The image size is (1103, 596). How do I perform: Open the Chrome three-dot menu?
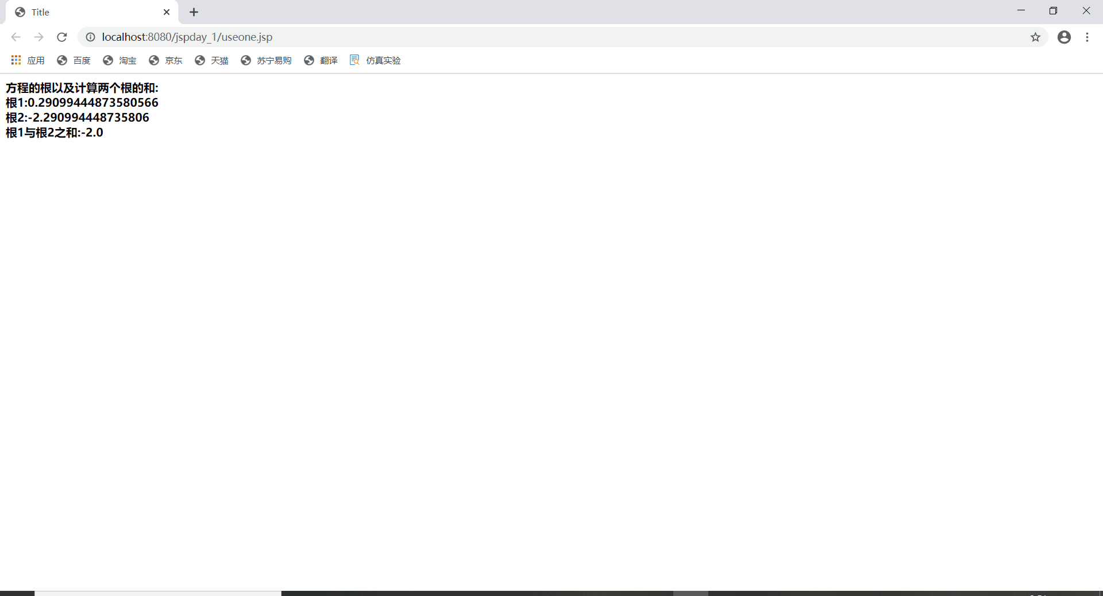[x=1087, y=37]
